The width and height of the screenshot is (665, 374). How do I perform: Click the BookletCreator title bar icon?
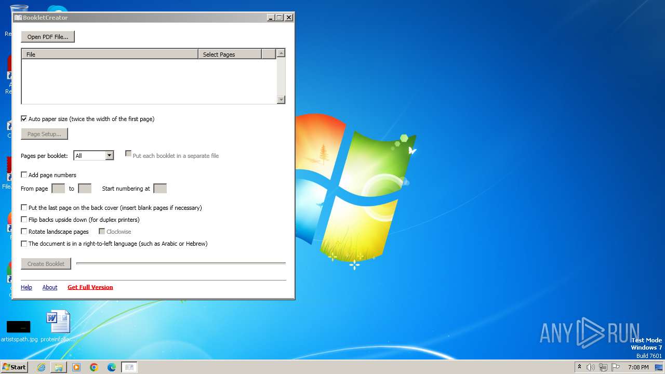18,18
